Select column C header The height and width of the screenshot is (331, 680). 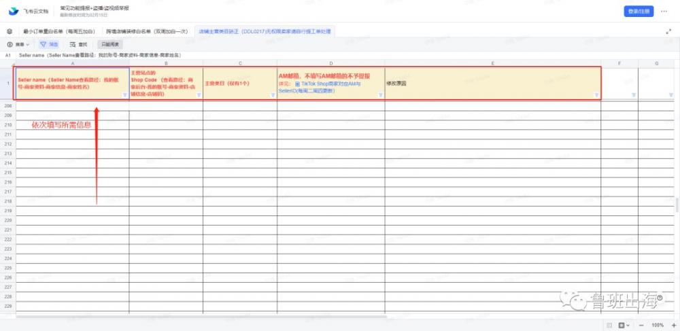coord(240,63)
